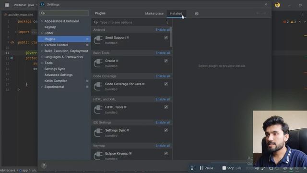307x173 pixels.
Task: Click the project marker beside Version Control
Action: (87, 45)
